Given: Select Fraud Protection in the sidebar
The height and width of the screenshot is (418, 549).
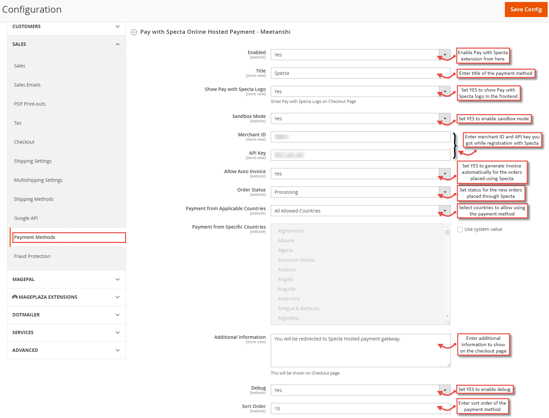Looking at the screenshot, I should 32,256.
